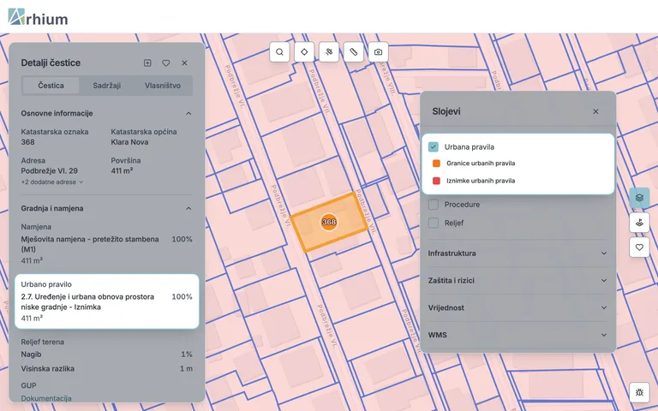
Task: Click Klara Nova cadastral municipality value
Action: coord(129,142)
